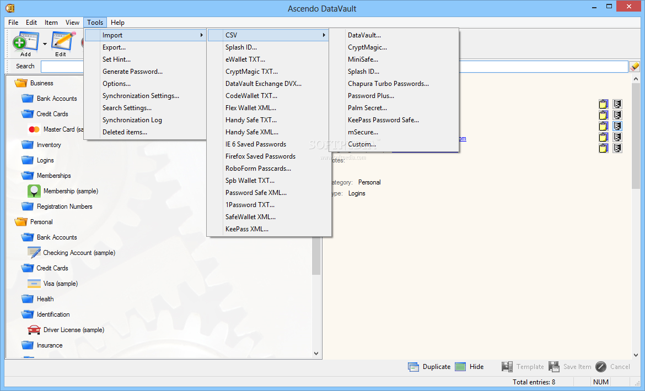Screen dimensions: 645x391
Task: Select Insurance tree folder
Action: [x=50, y=345]
